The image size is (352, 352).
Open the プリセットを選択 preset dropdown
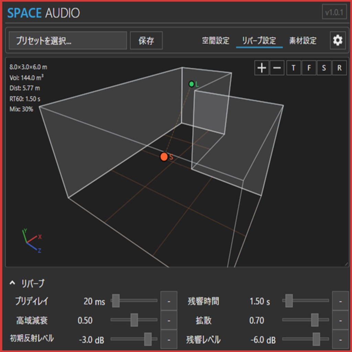click(x=68, y=41)
